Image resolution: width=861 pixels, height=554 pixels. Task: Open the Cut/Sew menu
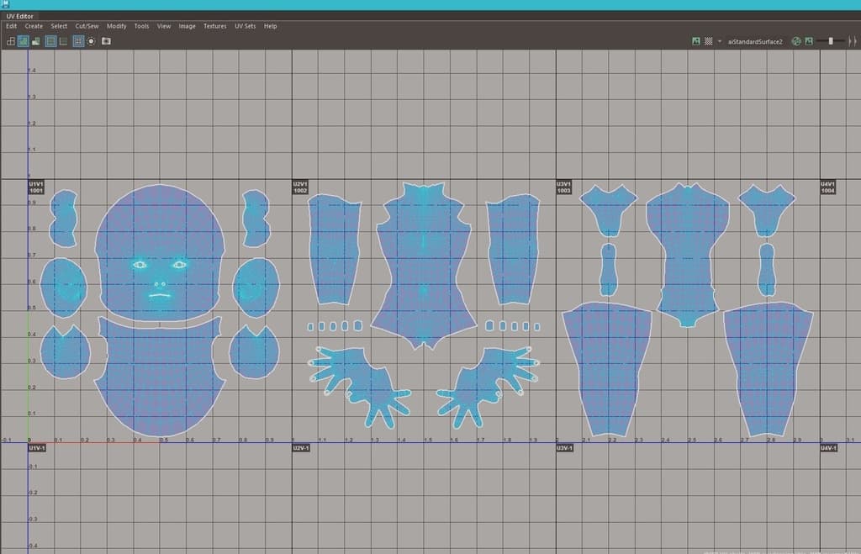(x=87, y=26)
